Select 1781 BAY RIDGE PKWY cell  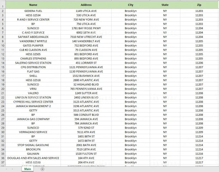[x=86, y=28]
